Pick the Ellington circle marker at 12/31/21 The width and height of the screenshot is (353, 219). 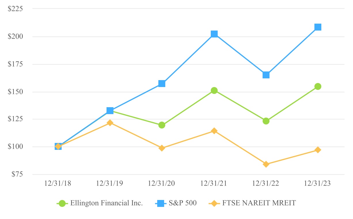[214, 90]
